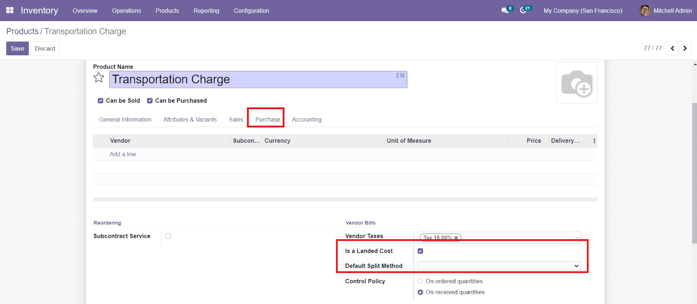Screen dimensions: 697x304
Task: Sort by Currency column header
Action: 324,141
